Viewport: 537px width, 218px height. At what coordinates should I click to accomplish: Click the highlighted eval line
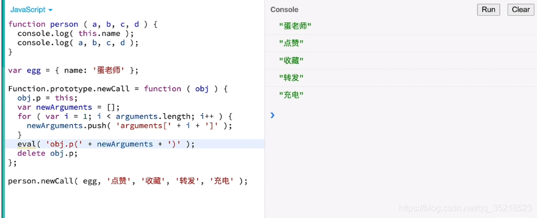106,144
